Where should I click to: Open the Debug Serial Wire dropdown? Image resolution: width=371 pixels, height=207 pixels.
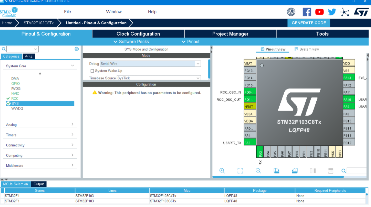(150, 64)
